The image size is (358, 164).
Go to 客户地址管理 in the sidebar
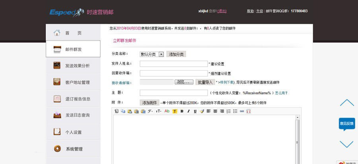[77, 82]
